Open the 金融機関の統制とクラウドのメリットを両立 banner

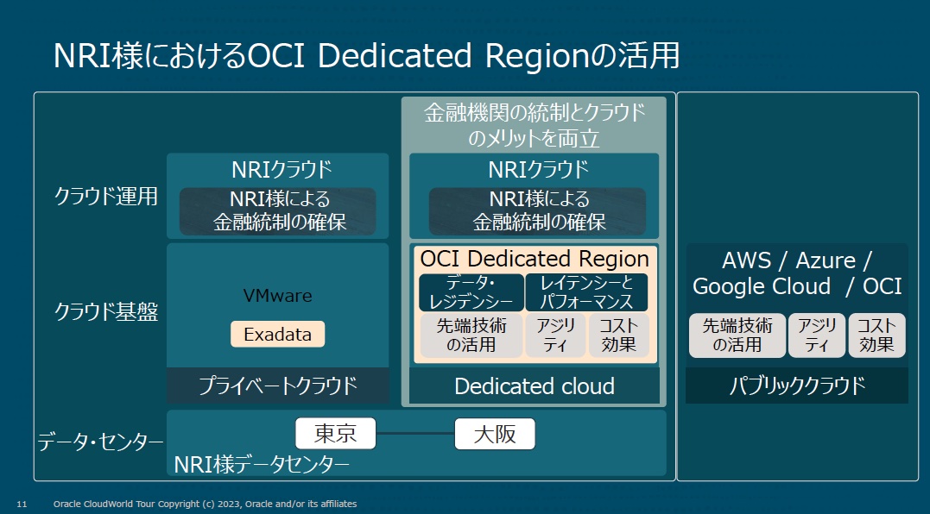click(x=533, y=121)
